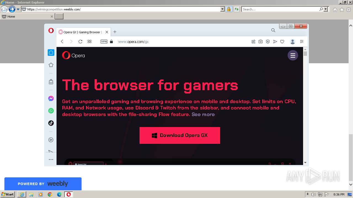The width and height of the screenshot is (353, 198).
Task: Take a snapshot with the camera icon
Action: (261, 42)
